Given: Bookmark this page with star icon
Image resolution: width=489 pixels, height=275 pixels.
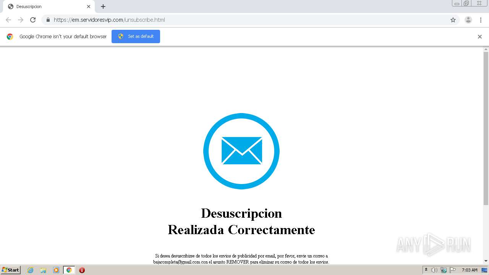Looking at the screenshot, I should [x=453, y=20].
